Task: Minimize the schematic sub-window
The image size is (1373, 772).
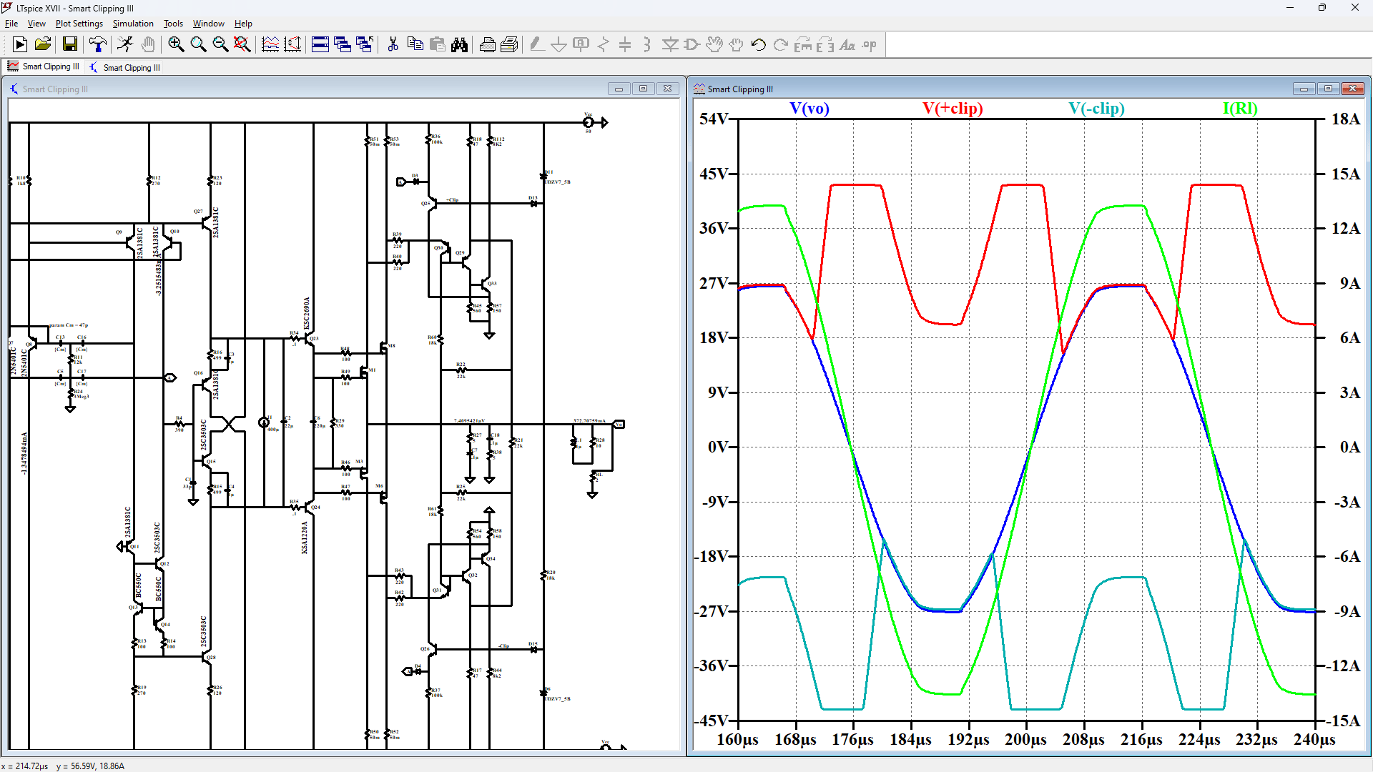Action: (619, 89)
